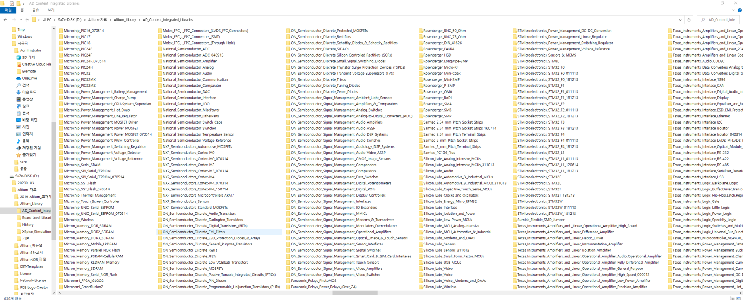
Task: Go up one folder level
Action: (27, 20)
